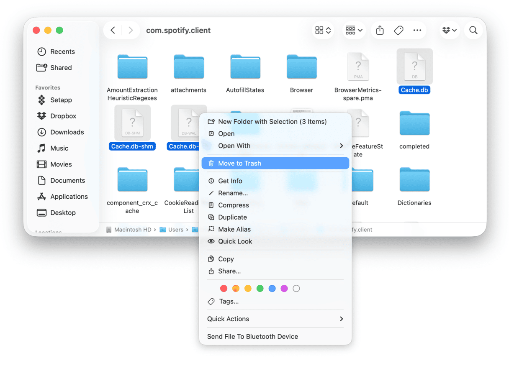
Task: Click the Share icon in the toolbar
Action: (380, 30)
